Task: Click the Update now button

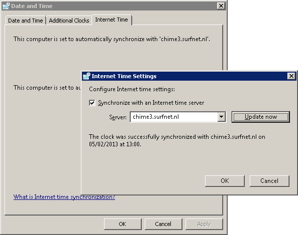Action: pos(261,117)
